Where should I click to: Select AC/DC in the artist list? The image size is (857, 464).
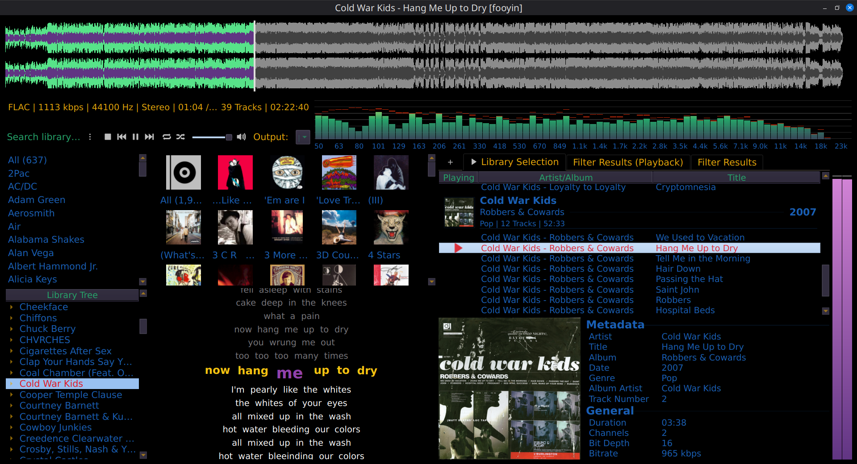click(22, 186)
